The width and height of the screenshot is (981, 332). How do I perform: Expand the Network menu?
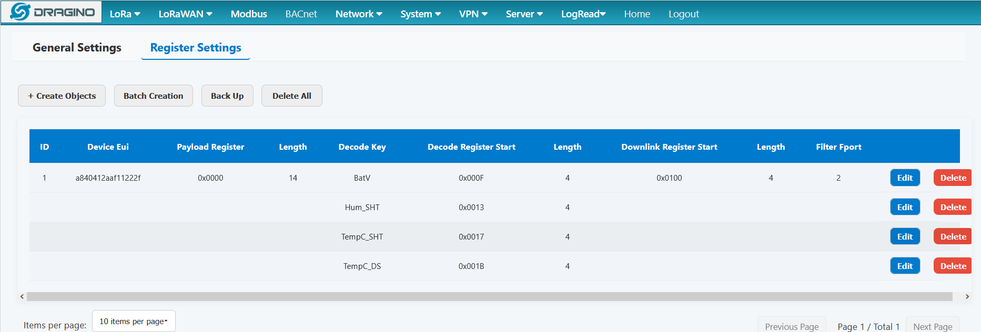click(359, 14)
